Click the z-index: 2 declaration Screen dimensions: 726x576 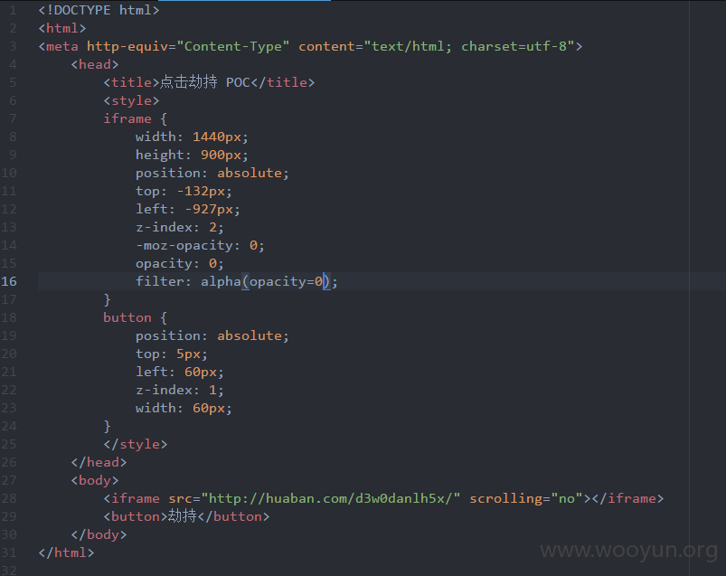tap(180, 227)
